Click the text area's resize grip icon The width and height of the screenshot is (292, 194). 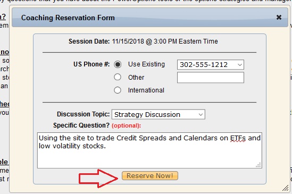pos(258,165)
